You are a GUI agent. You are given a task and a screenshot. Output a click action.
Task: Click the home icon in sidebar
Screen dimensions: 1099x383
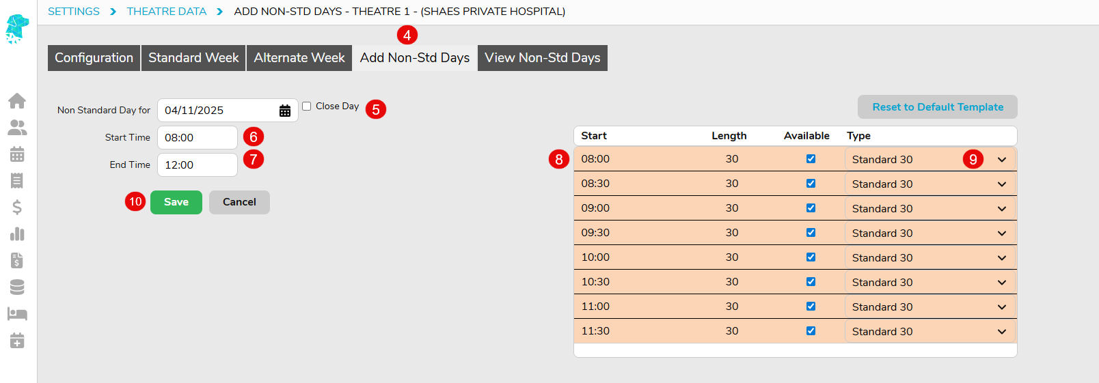tap(17, 101)
